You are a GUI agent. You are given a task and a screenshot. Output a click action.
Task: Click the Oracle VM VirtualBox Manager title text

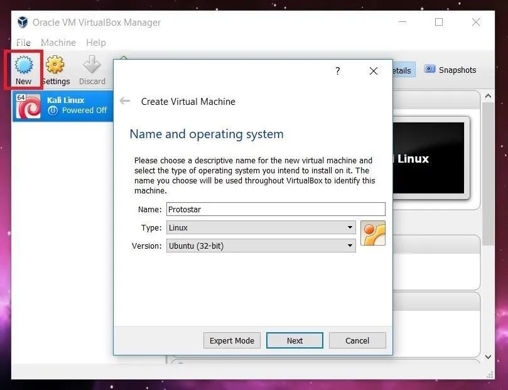(x=97, y=23)
